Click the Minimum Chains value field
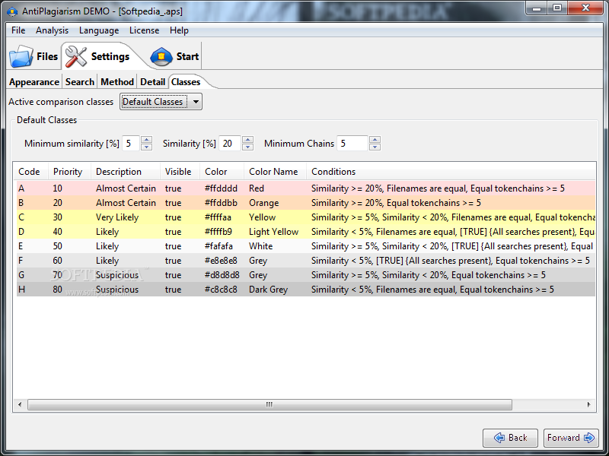The width and height of the screenshot is (609, 456). point(352,144)
